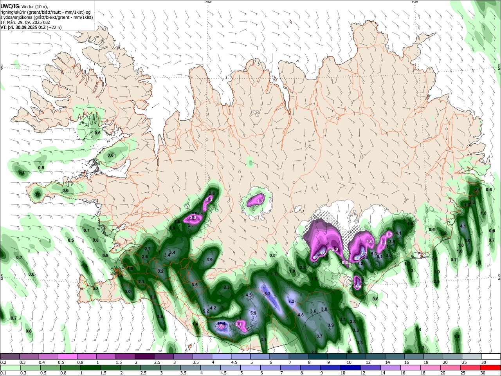Screen dimensions: 501x376
Task: Click the 4.2 precipitation value on the map
Action: [x=213, y=308]
